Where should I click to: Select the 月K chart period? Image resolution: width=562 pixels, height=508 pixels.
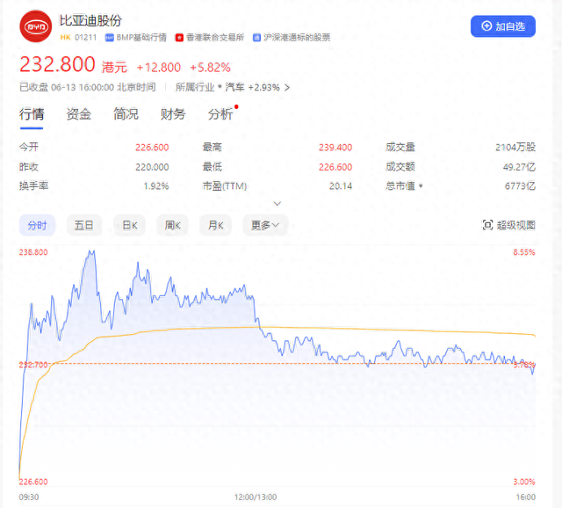pyautogui.click(x=215, y=225)
